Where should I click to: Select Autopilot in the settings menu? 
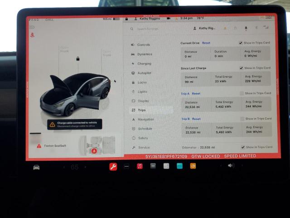point(144,73)
